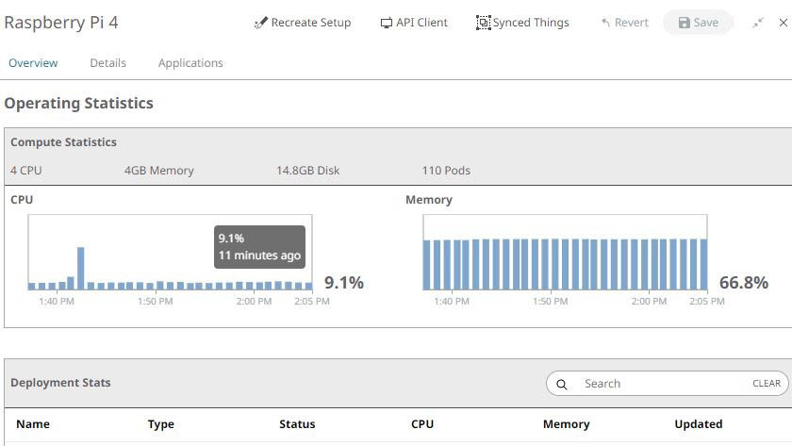The image size is (792, 446).
Task: Click the magnifier icon in Deployment Stats search
Action: coord(562,384)
